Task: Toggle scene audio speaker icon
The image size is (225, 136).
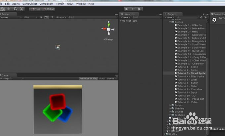Action: point(52,17)
